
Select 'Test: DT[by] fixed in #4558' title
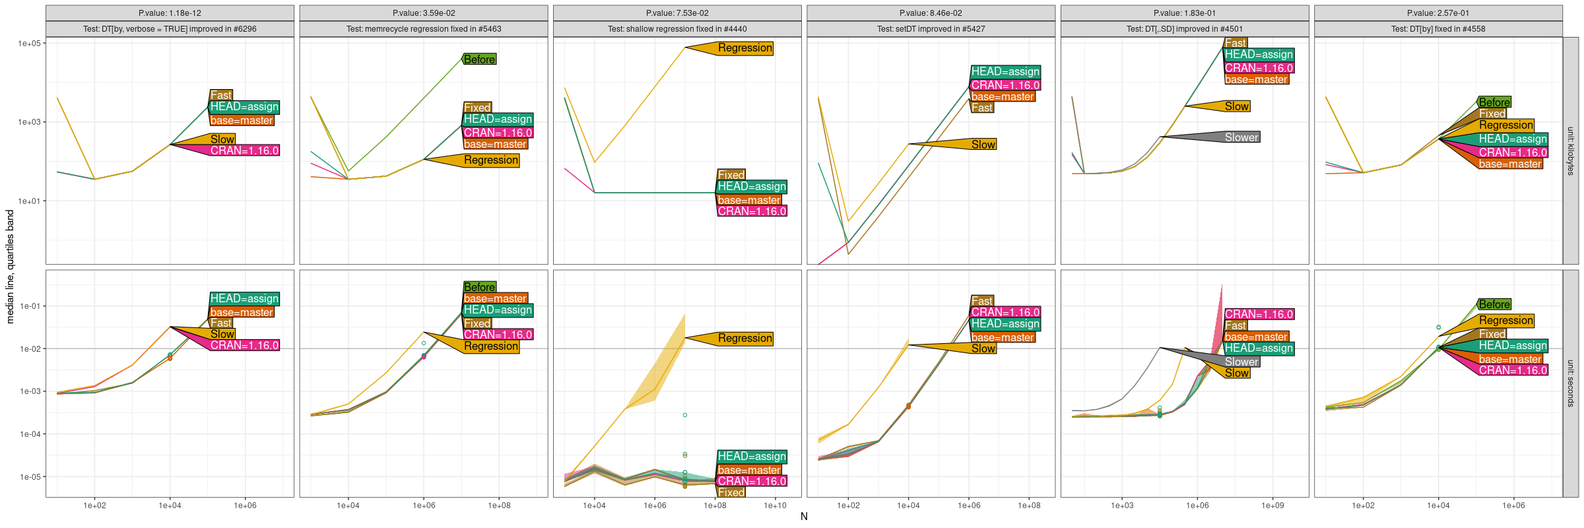tap(1438, 29)
